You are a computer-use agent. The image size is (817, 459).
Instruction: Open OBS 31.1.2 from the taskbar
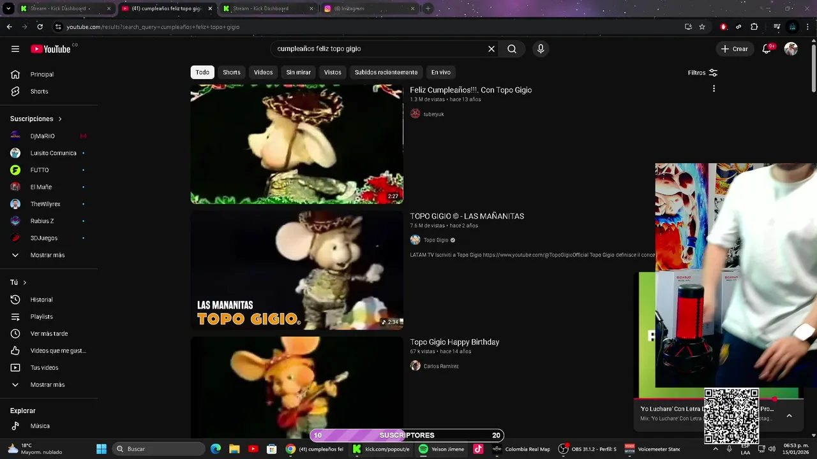(587, 449)
